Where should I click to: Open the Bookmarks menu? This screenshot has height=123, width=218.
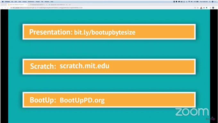point(31,2)
